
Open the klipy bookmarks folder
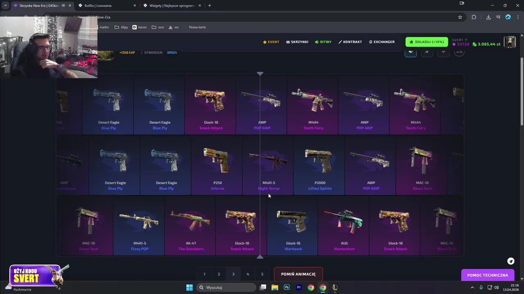click(x=121, y=27)
